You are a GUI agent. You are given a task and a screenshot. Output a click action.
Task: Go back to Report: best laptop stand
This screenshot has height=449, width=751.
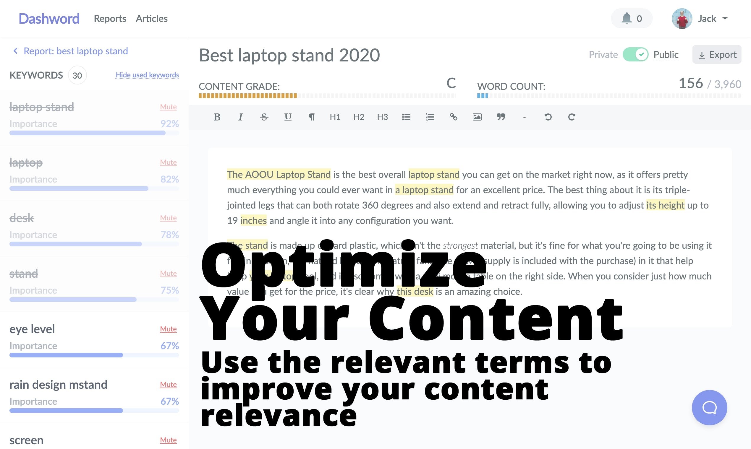(x=70, y=51)
